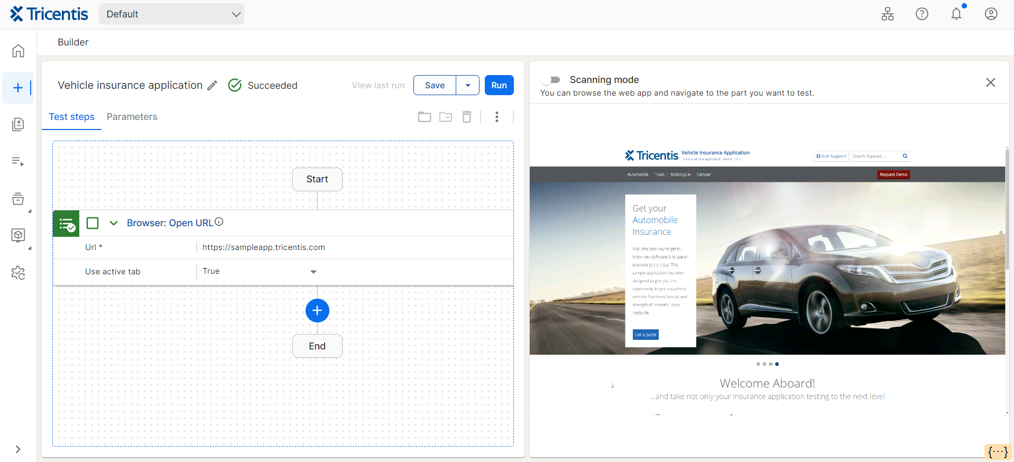
Task: Open the Default workspace dropdown
Action: [x=171, y=14]
